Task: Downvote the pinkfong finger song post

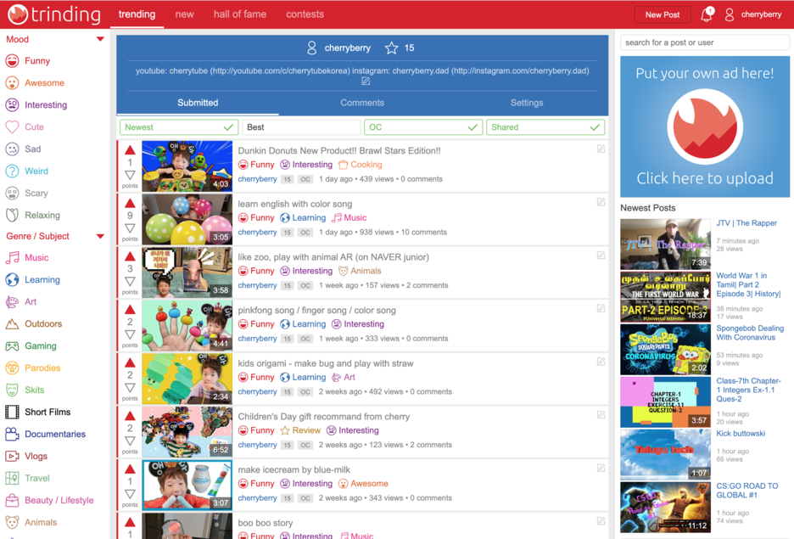Action: 130,334
